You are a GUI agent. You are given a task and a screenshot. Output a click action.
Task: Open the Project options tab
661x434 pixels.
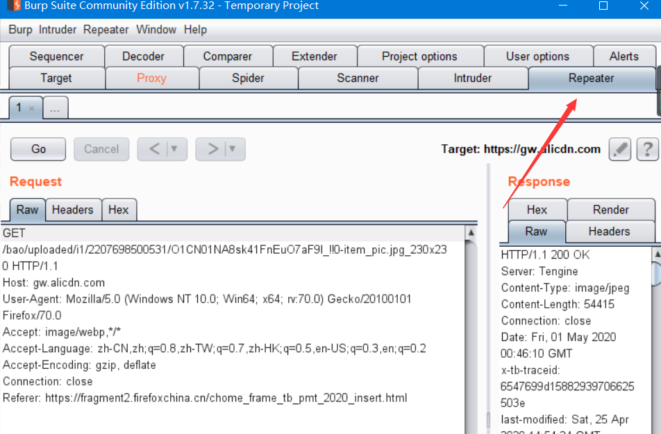[420, 56]
